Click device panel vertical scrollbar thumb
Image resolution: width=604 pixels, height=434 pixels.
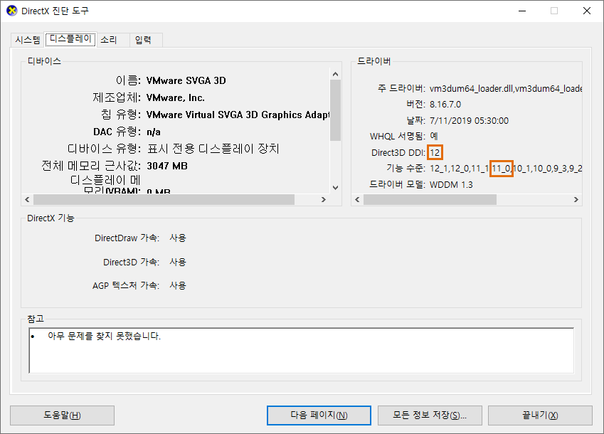tap(335, 110)
